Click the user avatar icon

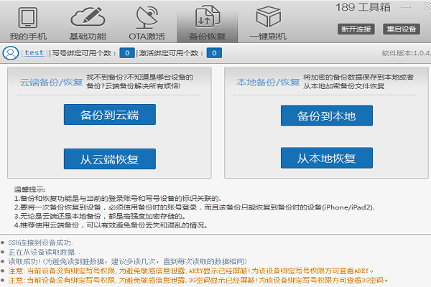[11, 52]
